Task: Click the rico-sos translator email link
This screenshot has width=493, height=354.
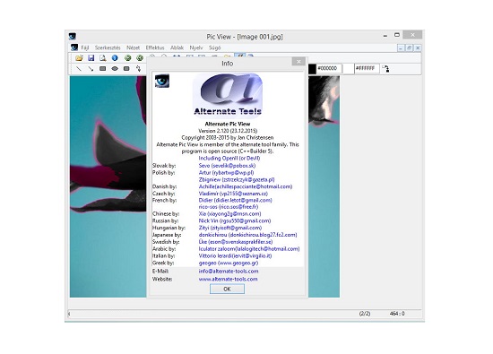Action: [229, 207]
